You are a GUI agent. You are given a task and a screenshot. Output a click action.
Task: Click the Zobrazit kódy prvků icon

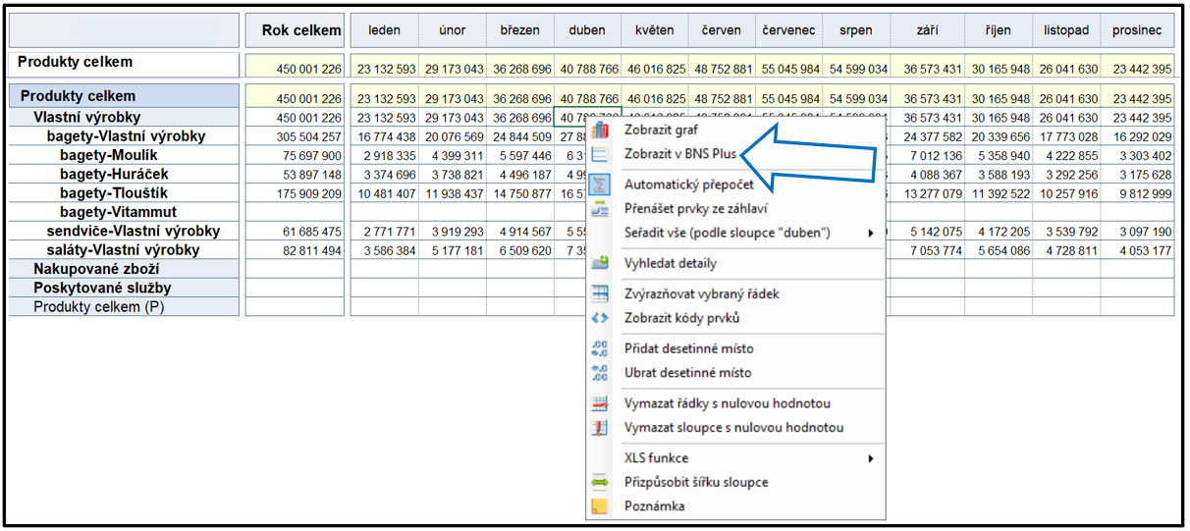point(601,318)
